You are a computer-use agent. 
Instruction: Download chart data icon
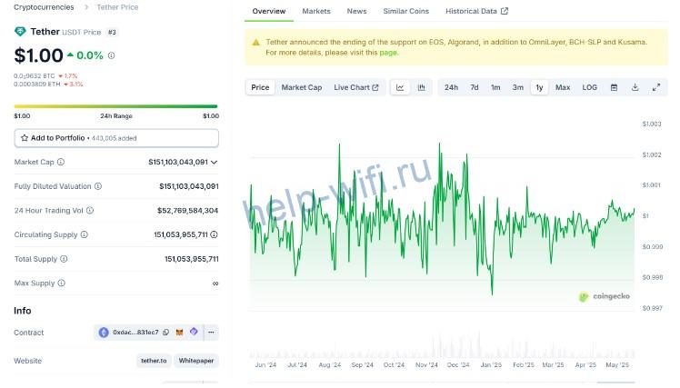click(635, 87)
